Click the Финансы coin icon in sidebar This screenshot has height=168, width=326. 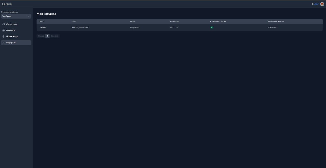4,30
